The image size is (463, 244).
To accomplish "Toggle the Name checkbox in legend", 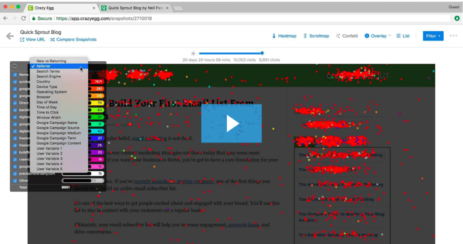I will [15, 75].
